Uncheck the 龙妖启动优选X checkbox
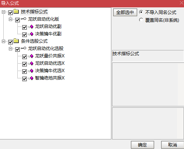The image size is (184, 149). [x=24, y=64]
